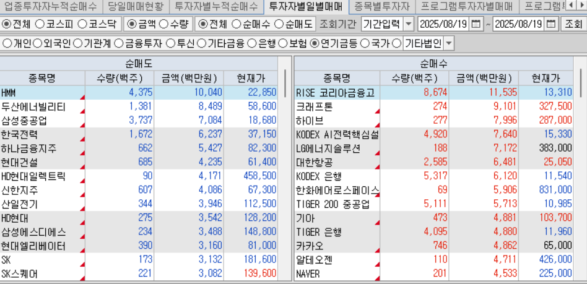The width and height of the screenshot is (587, 284).
Task: Select 산일전기 row
Action: tap(139, 204)
